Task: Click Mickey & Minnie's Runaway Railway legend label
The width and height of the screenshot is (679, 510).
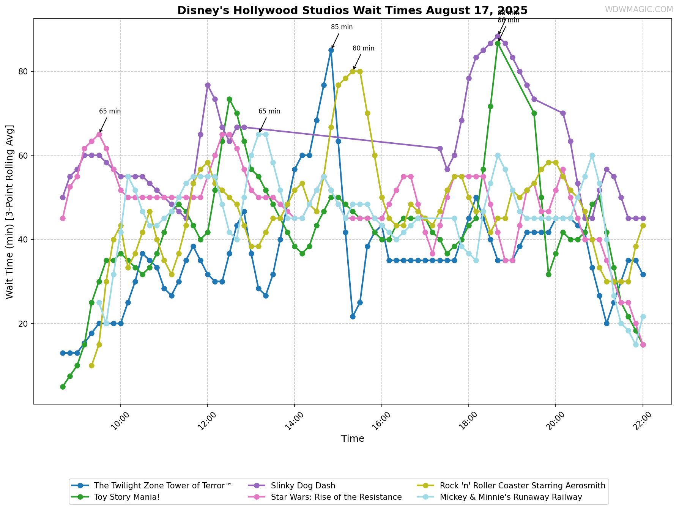Action: click(x=511, y=497)
